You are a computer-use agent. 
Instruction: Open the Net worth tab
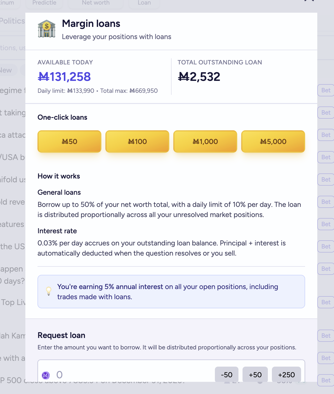click(x=96, y=3)
